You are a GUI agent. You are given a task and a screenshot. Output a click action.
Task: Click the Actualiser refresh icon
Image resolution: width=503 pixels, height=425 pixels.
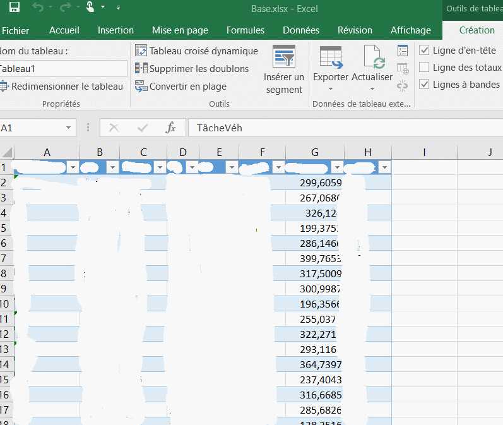click(x=372, y=57)
